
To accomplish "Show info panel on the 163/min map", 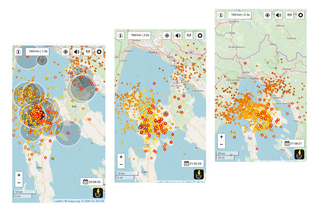I will (x=221, y=15).
